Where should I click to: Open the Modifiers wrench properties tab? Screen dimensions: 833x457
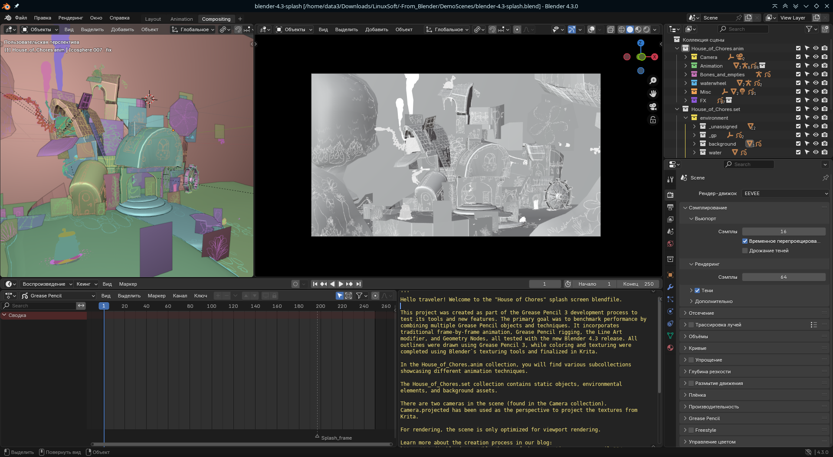click(x=670, y=287)
